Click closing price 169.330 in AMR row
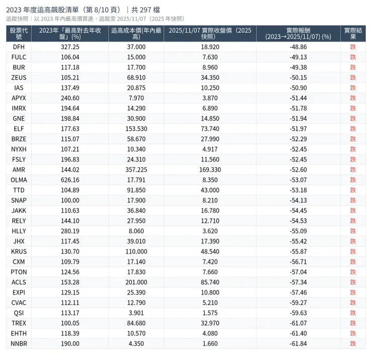 click(210, 169)
